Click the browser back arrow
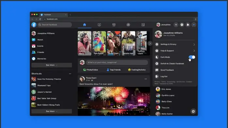Viewport: 228px width, 128px height. (x=32, y=19)
